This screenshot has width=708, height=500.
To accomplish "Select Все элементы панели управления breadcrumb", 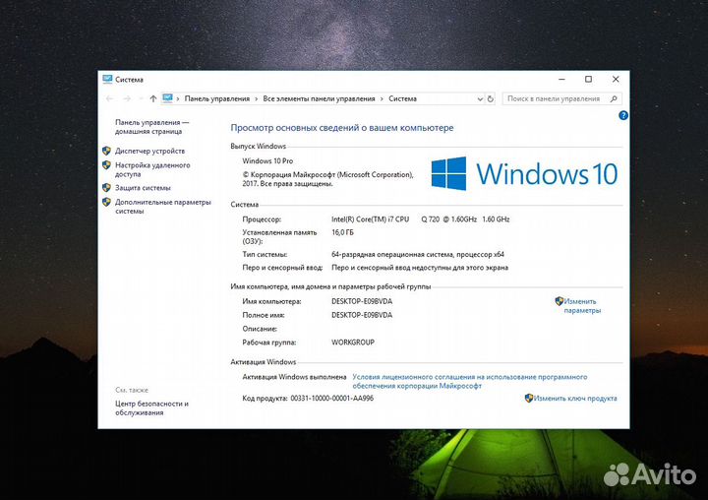I will coord(319,98).
